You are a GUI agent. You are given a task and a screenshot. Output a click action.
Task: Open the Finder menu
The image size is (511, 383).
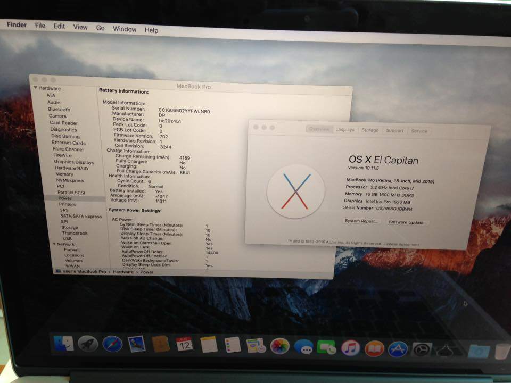pos(17,25)
